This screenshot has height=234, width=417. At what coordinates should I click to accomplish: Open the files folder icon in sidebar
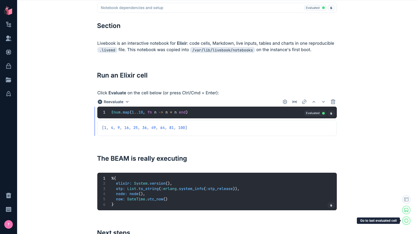coord(9,80)
